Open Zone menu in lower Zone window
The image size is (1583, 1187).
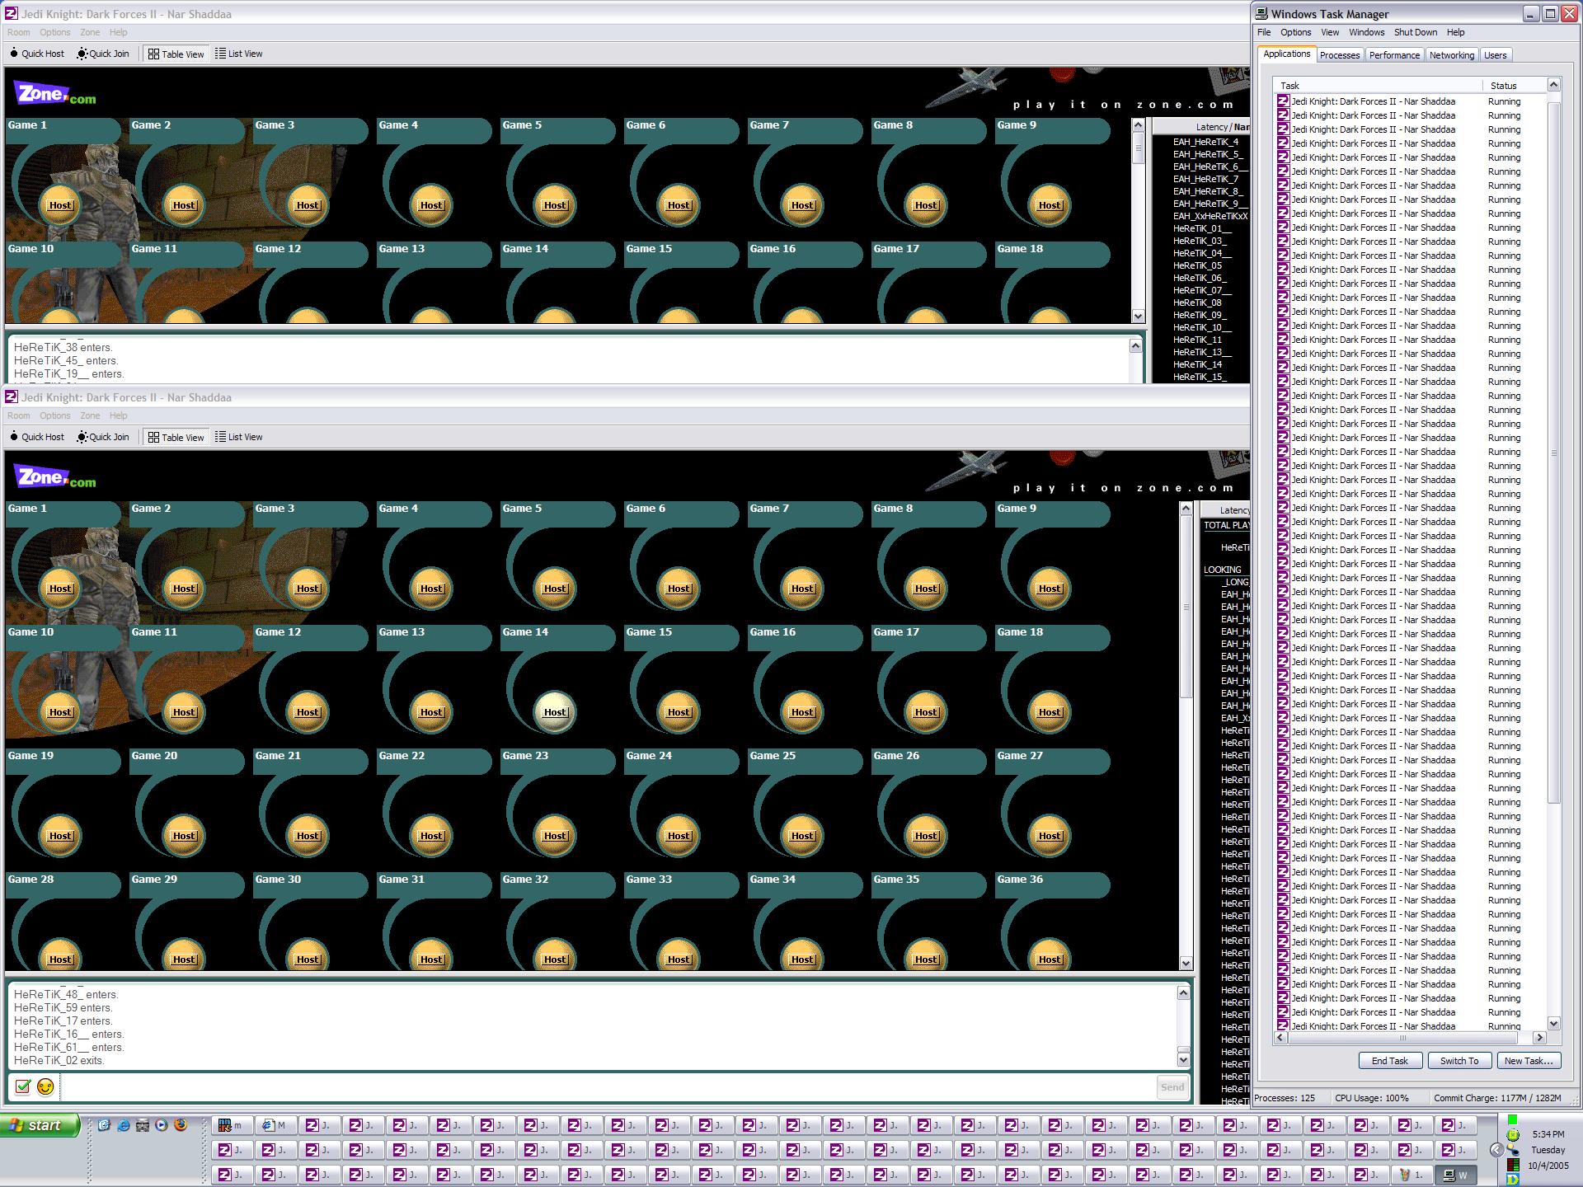pos(90,415)
